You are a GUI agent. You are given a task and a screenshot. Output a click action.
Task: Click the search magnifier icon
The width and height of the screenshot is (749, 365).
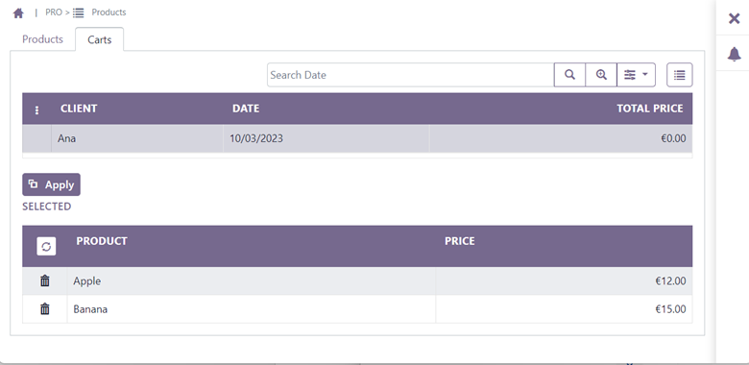(x=569, y=75)
